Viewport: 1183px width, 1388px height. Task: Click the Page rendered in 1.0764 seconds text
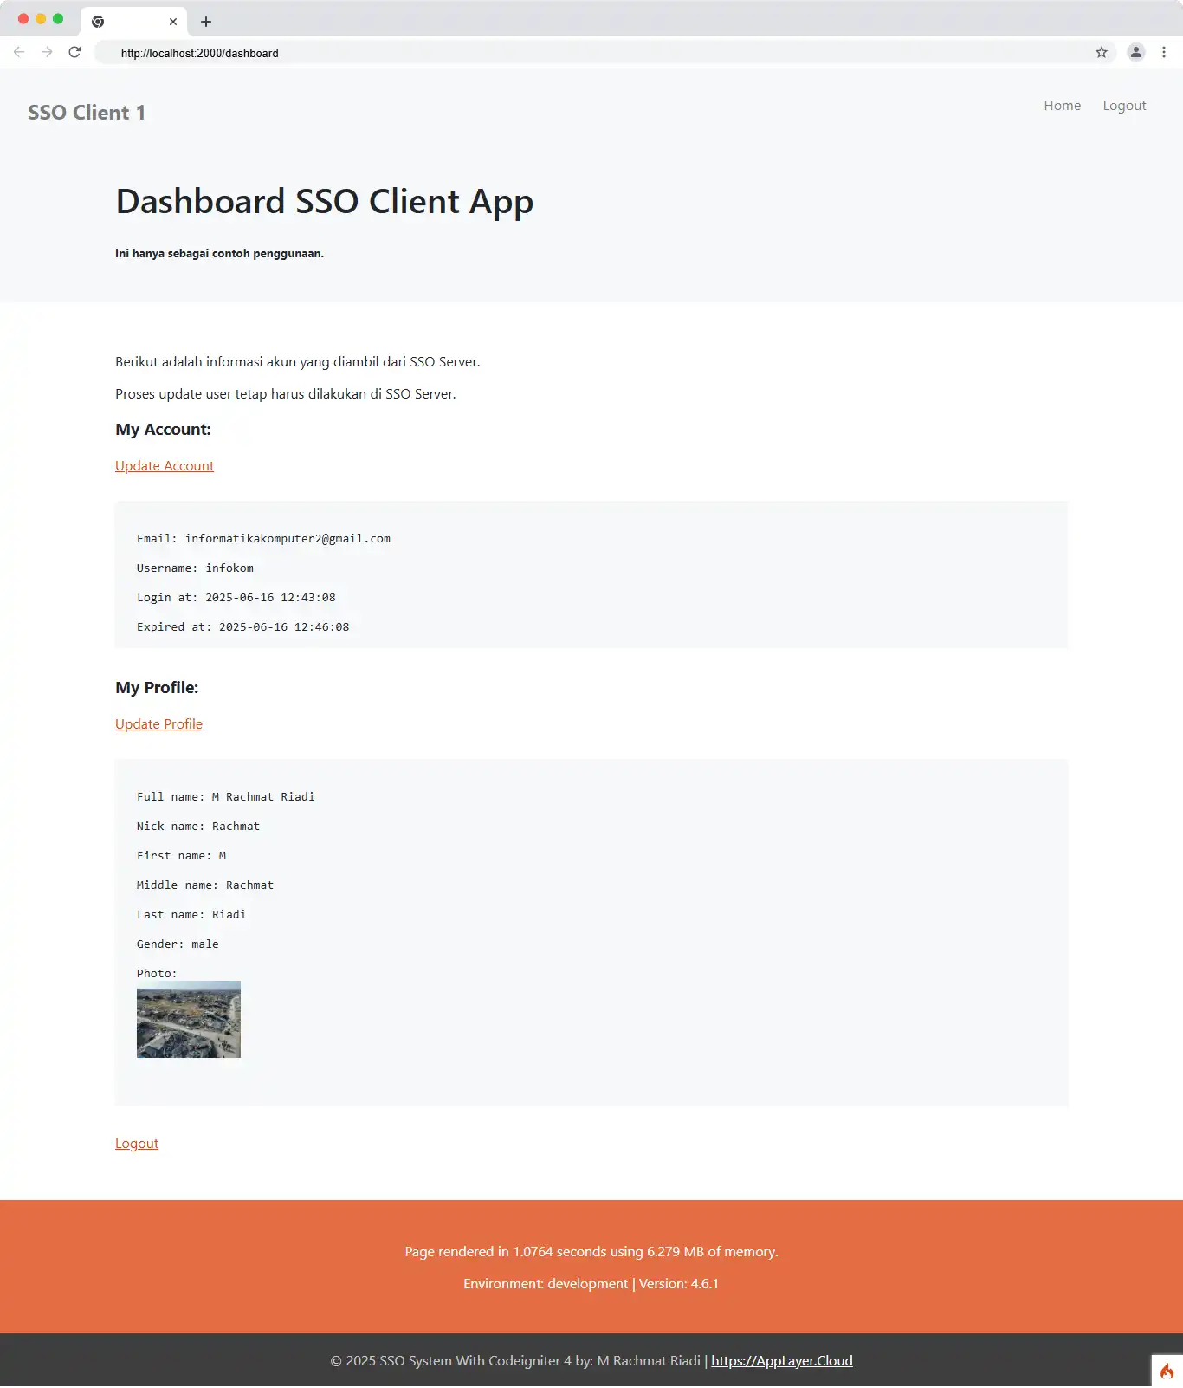click(591, 1252)
